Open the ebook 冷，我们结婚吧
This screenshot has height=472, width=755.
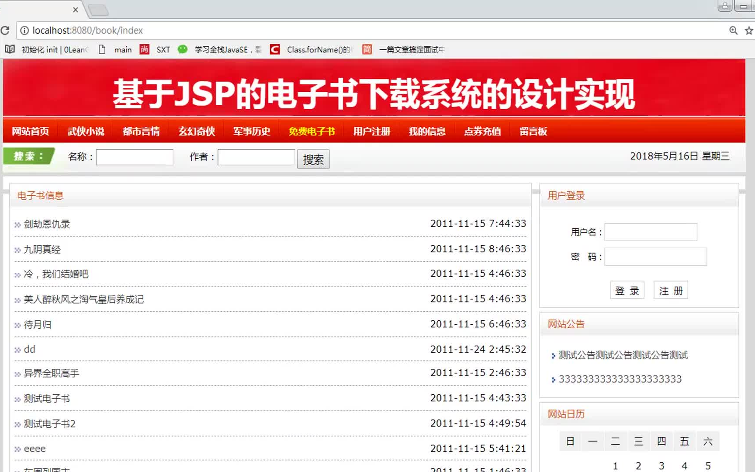click(56, 274)
